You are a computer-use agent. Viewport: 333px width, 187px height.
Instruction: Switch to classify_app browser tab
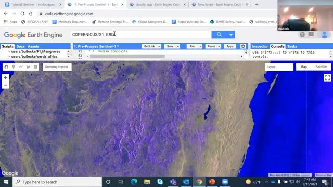[x=158, y=5]
